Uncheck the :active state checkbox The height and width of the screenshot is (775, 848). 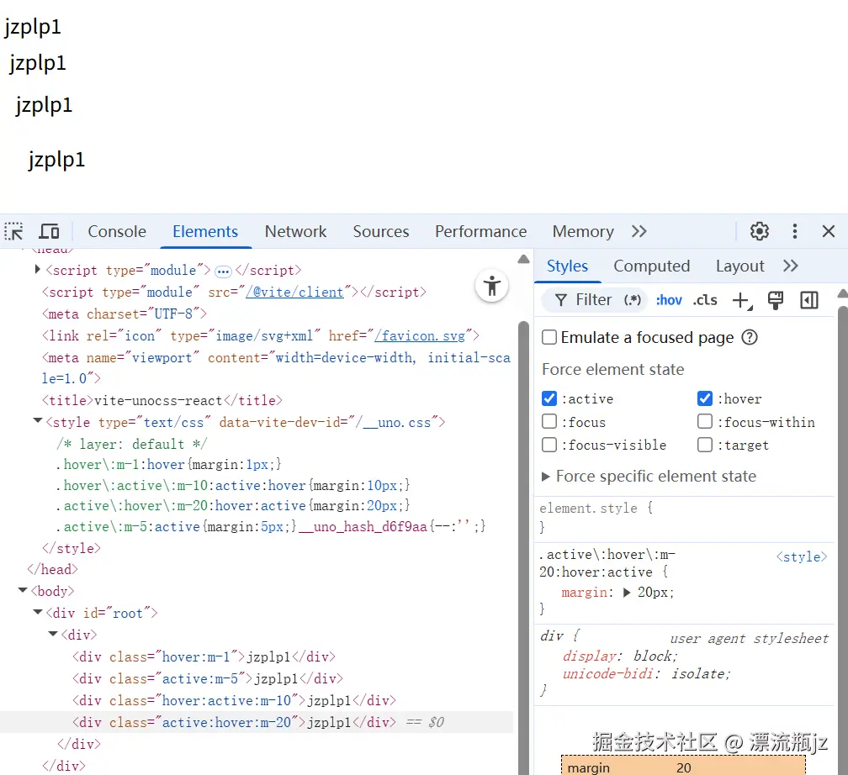[549, 399]
